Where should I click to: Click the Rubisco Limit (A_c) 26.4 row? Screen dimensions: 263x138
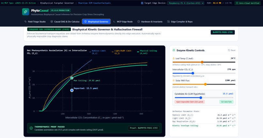[x=204, y=115]
